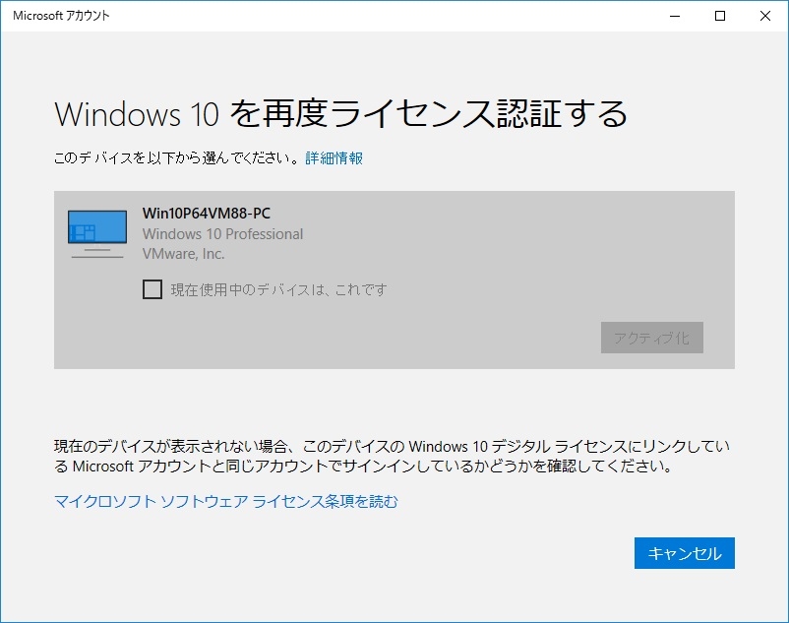Click the Windows 10 を再度ライセンス認証する heading
Image resolution: width=789 pixels, height=623 pixels.
point(340,113)
